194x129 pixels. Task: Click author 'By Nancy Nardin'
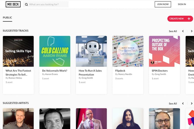124,74
